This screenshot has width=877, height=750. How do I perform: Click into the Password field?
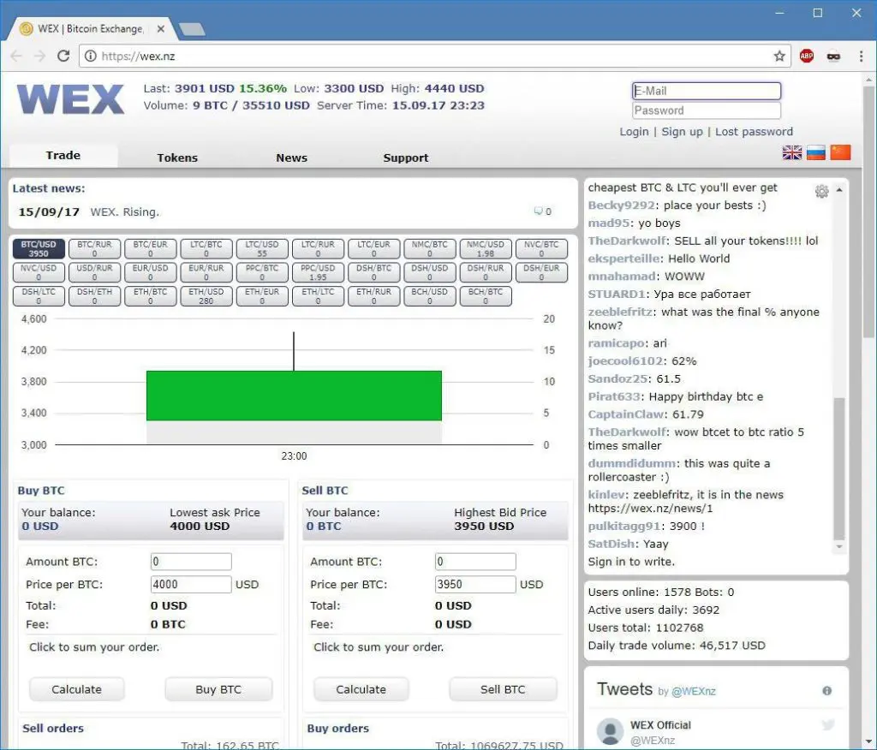tap(707, 110)
